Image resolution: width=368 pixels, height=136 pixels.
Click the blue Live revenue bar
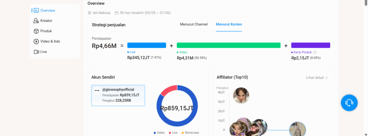[x=147, y=45]
